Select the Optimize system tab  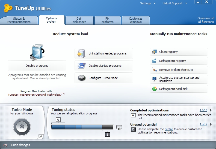[x=52, y=20]
